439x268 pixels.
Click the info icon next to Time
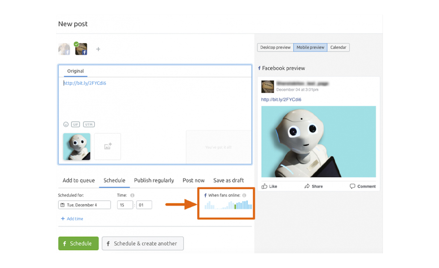pyautogui.click(x=132, y=195)
